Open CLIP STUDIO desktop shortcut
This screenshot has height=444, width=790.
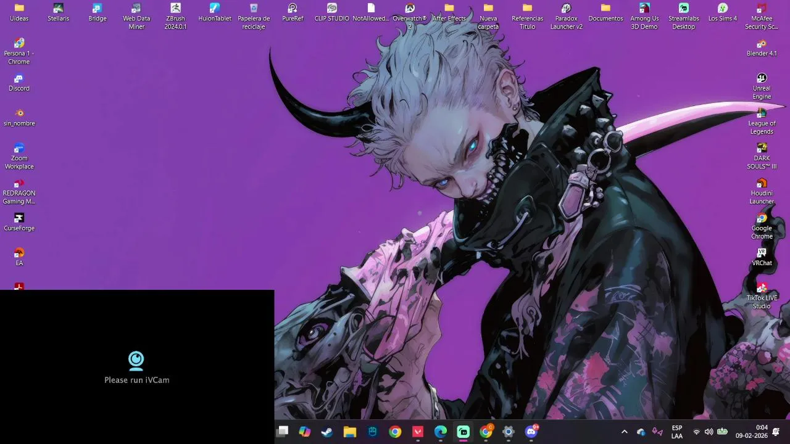[332, 12]
